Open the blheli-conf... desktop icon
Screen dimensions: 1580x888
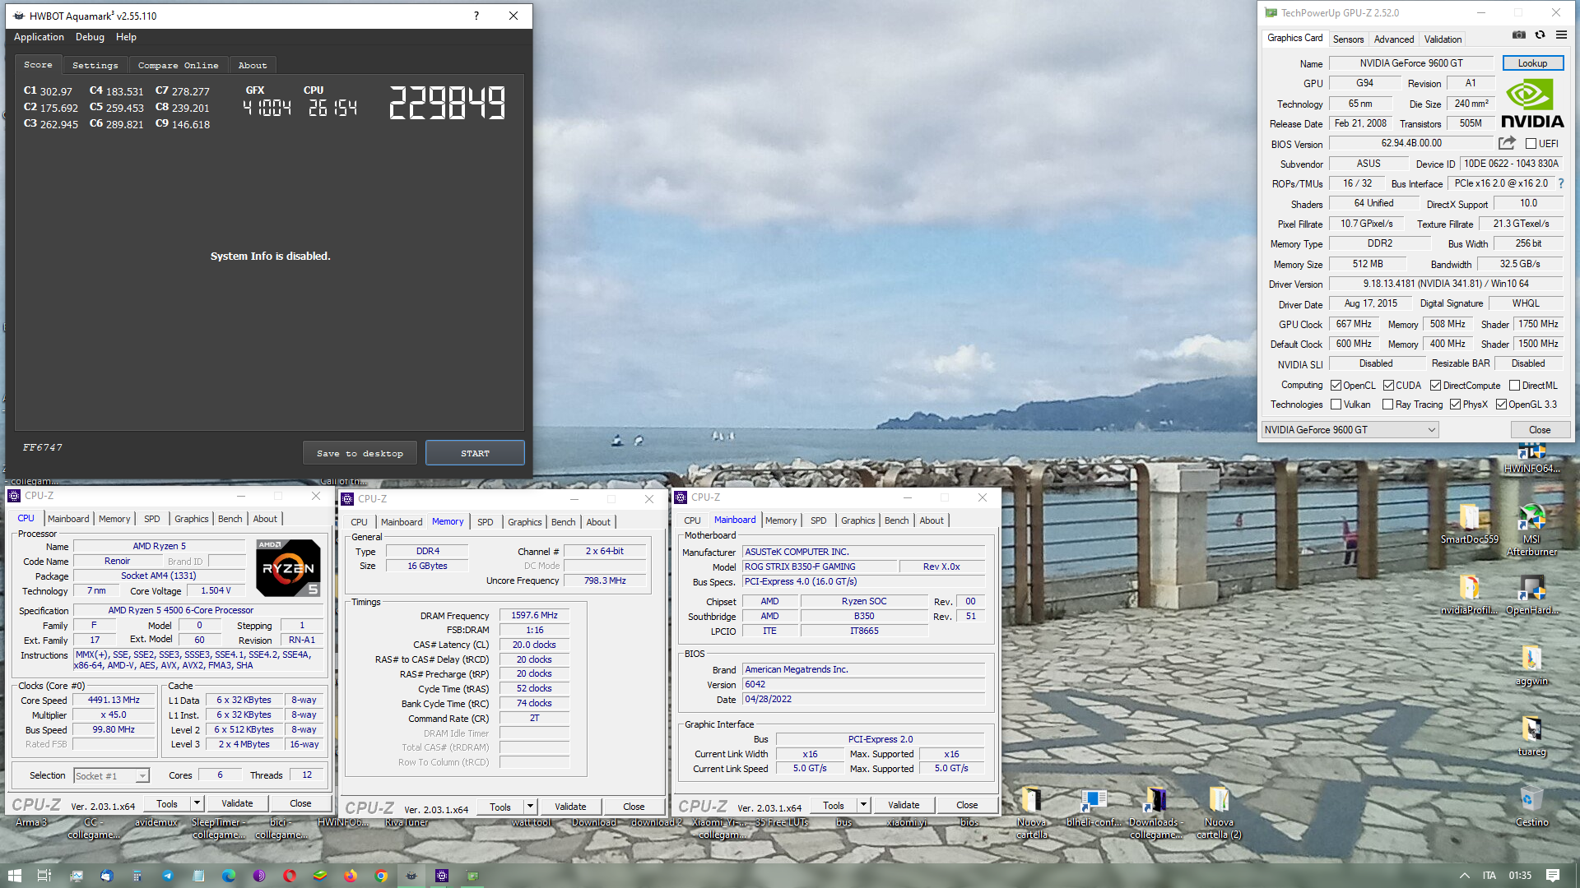pyautogui.click(x=1094, y=807)
